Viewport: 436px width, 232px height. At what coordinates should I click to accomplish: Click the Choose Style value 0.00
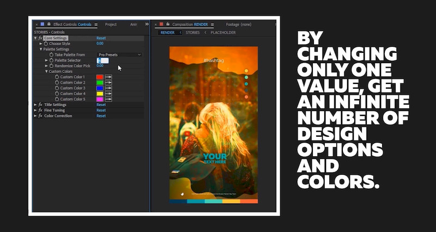100,44
